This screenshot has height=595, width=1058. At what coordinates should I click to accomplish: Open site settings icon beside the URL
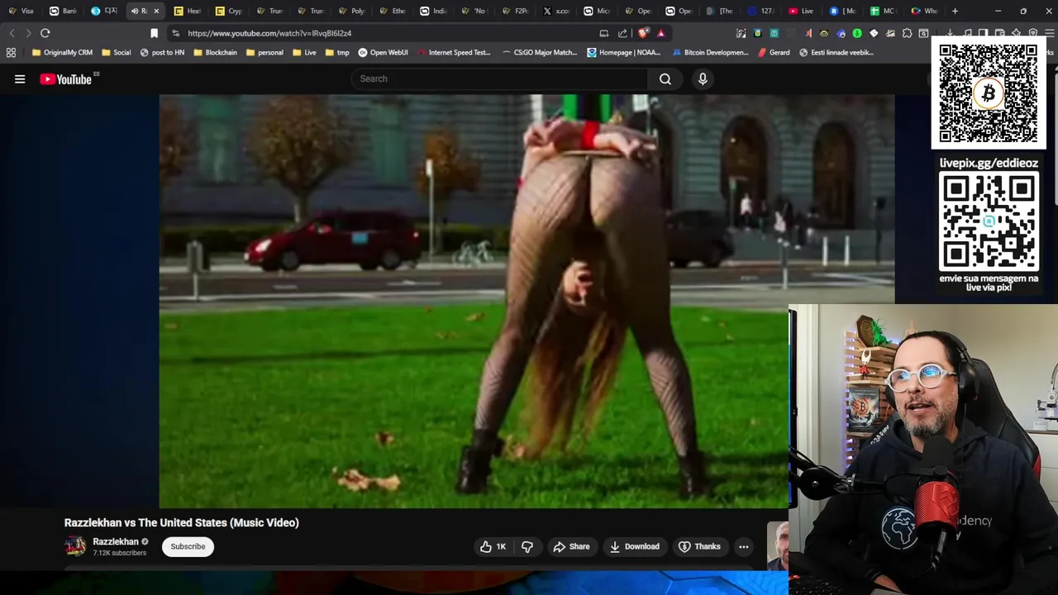[x=175, y=33]
